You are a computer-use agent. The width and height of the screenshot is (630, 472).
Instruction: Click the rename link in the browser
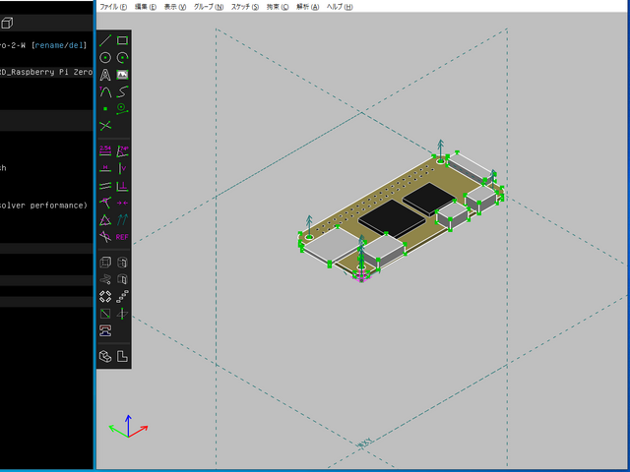coord(48,45)
